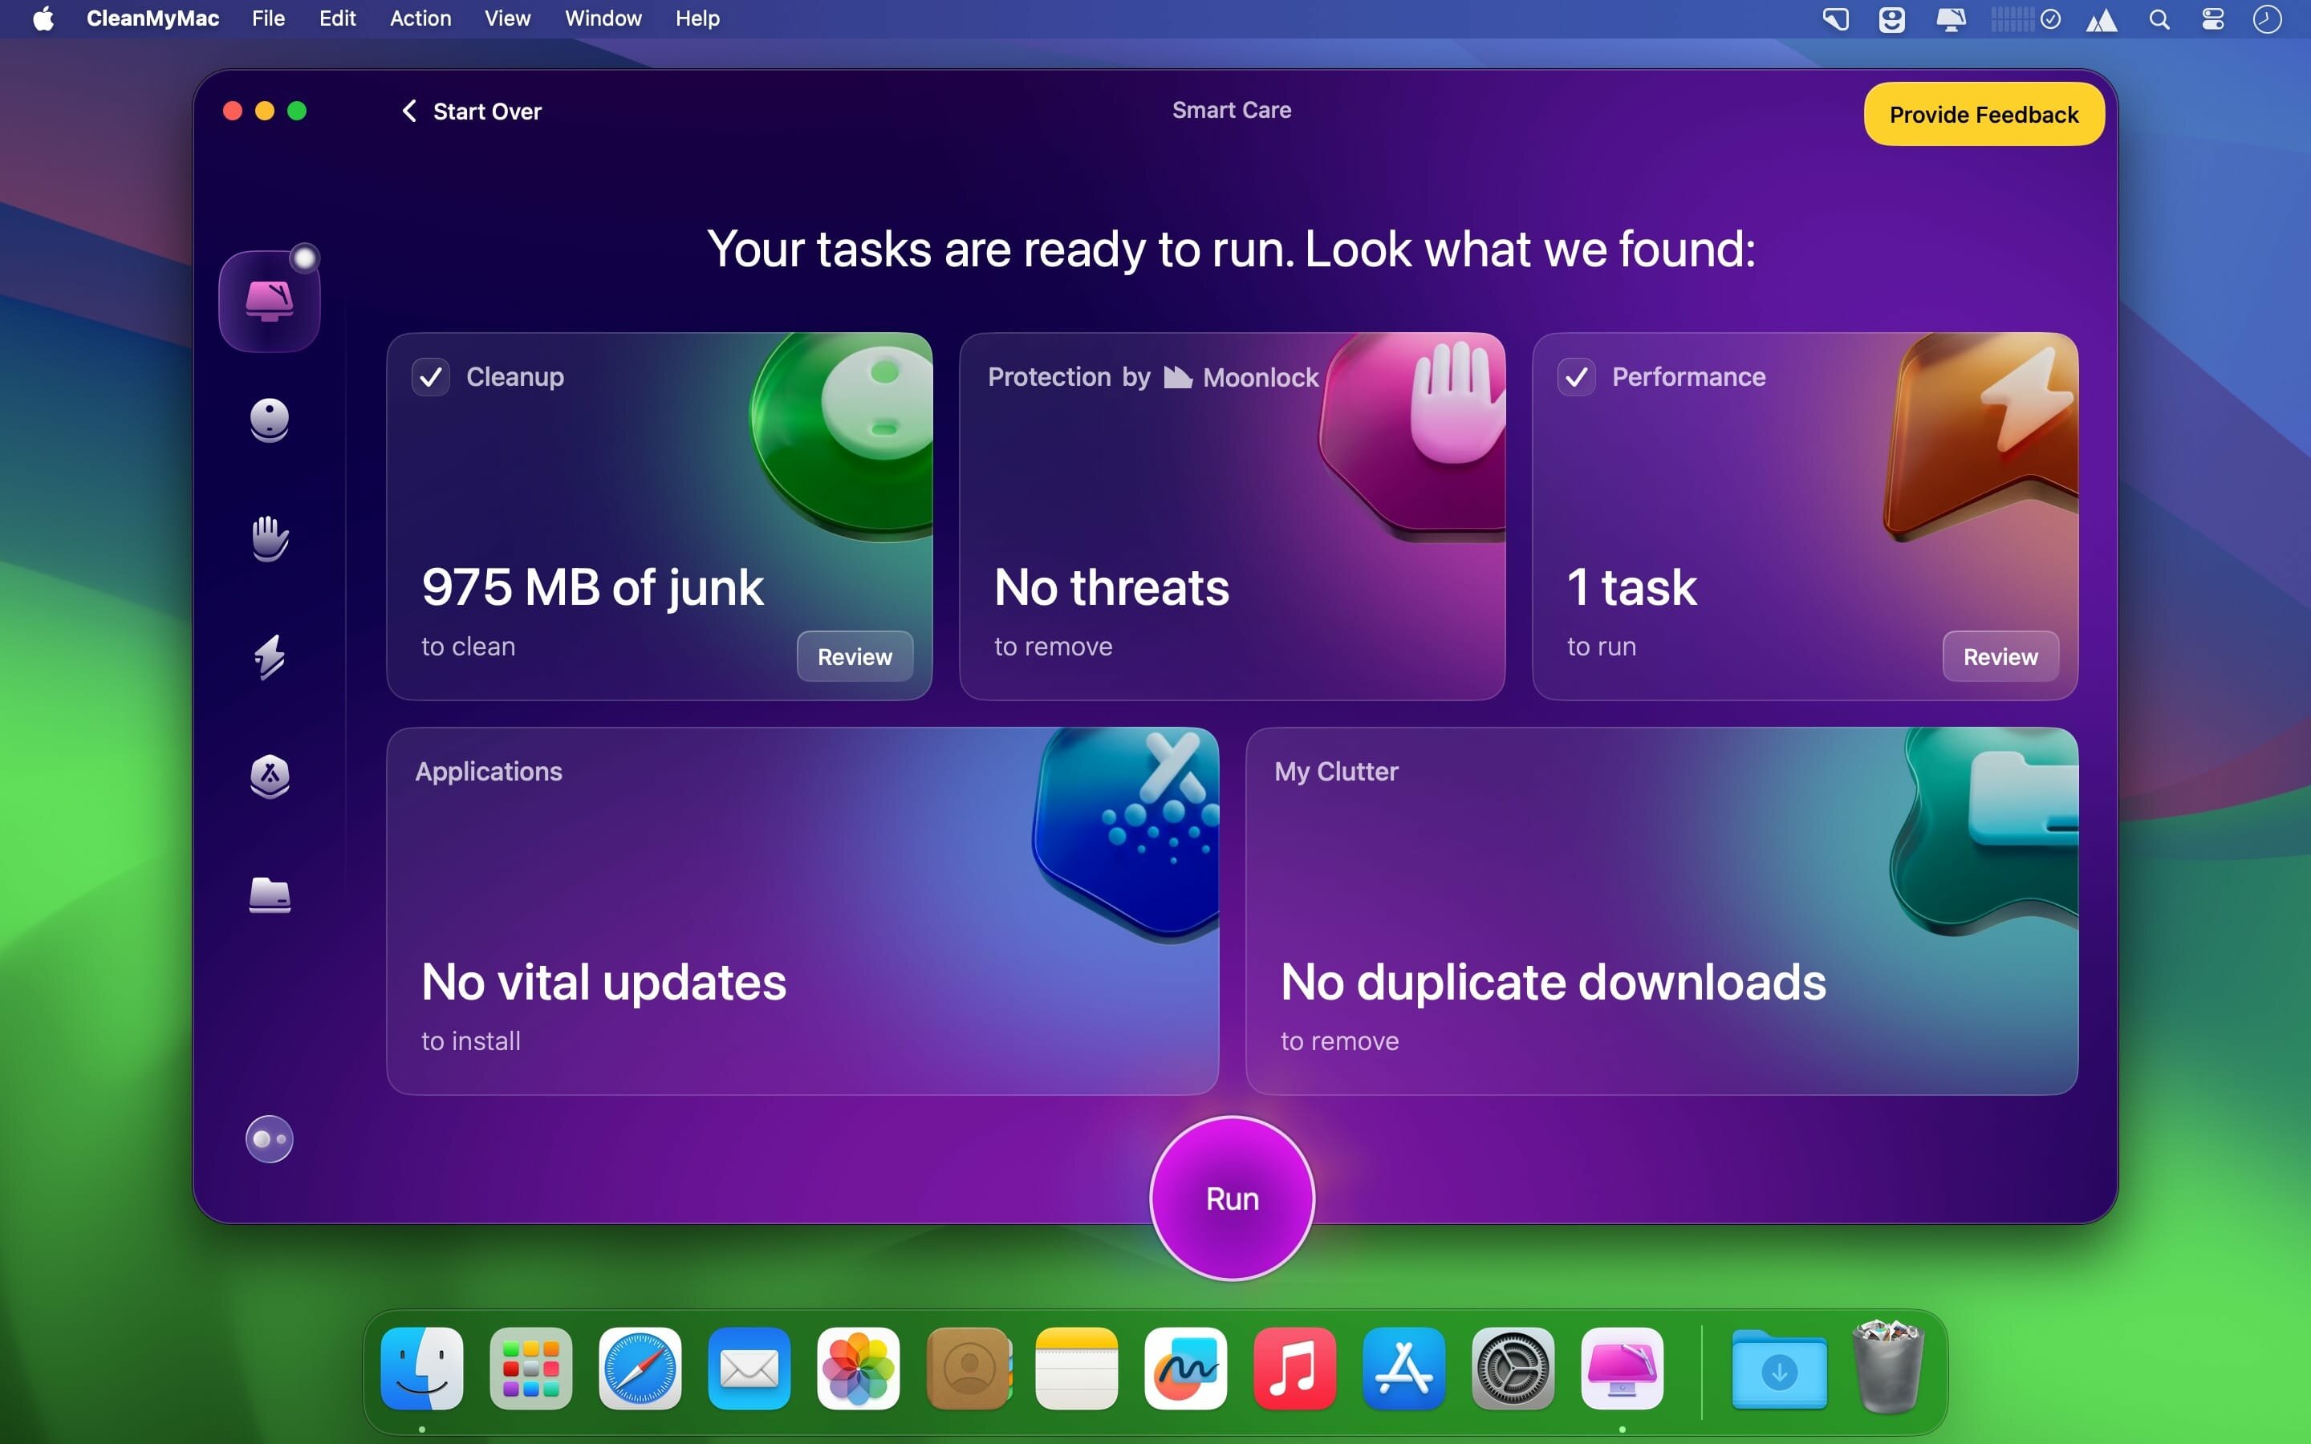Click the Provide Feedback button
Viewport: 2311px width, 1444px height.
[1984, 115]
